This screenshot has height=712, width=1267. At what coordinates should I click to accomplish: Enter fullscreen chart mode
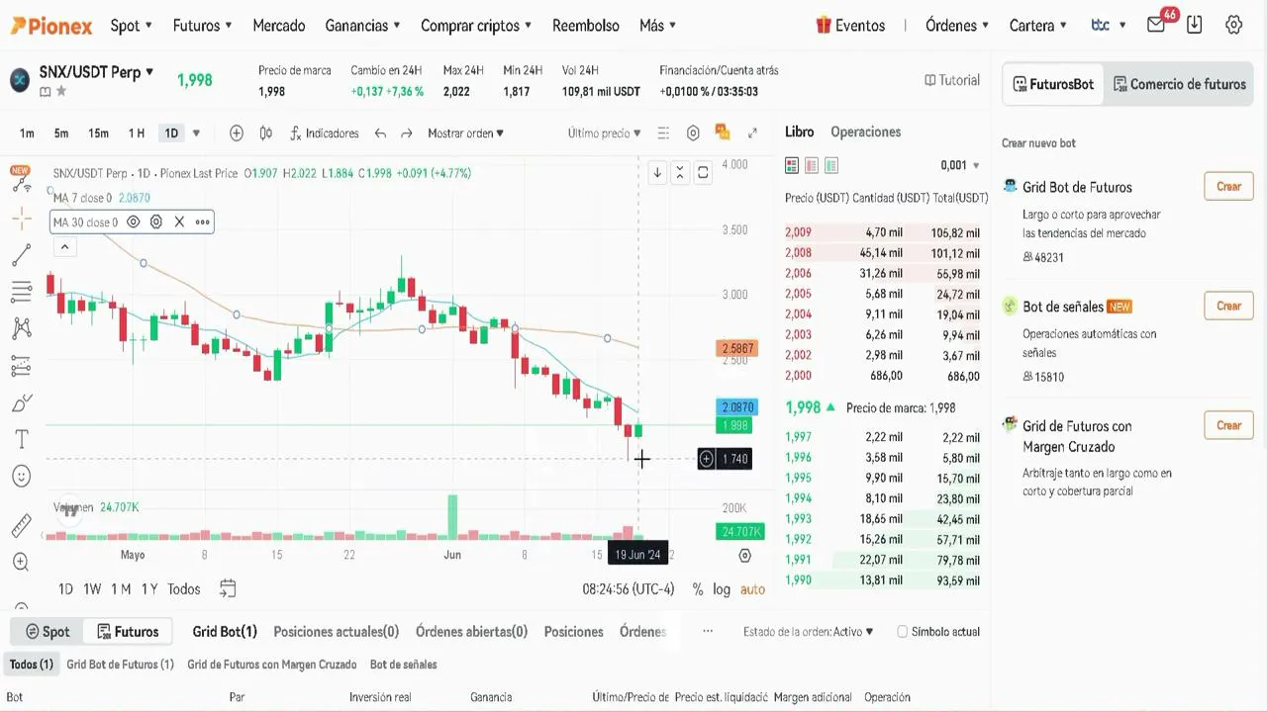[x=752, y=133]
